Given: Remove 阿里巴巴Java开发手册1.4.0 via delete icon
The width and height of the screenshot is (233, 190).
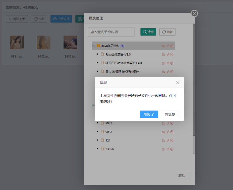Looking at the screenshot, I should [172, 63].
